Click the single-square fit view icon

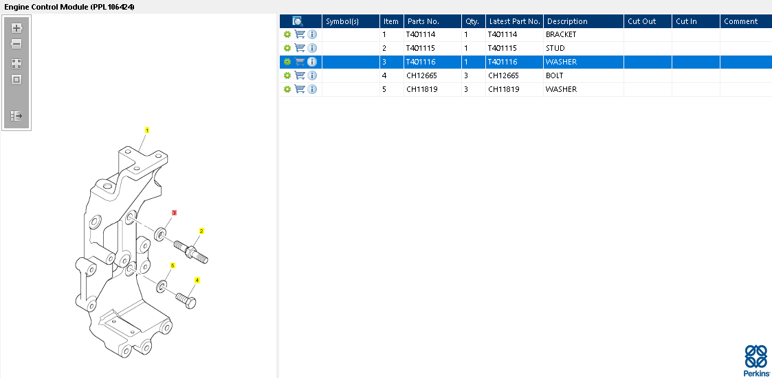16,80
